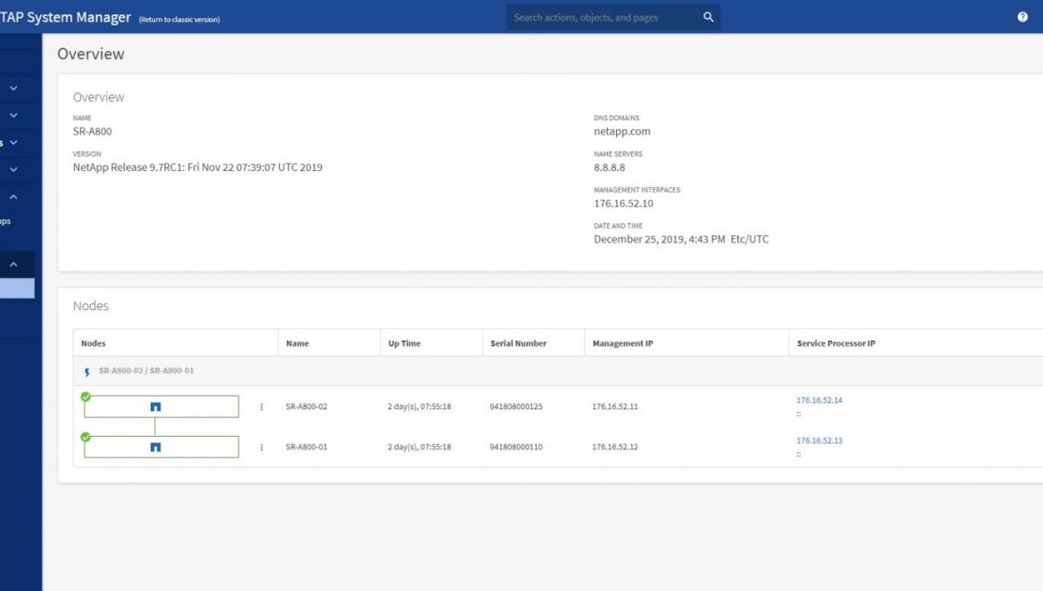This screenshot has width=1043, height=591.
Task: Open the more options menu for SR-A800-01
Action: [261, 447]
